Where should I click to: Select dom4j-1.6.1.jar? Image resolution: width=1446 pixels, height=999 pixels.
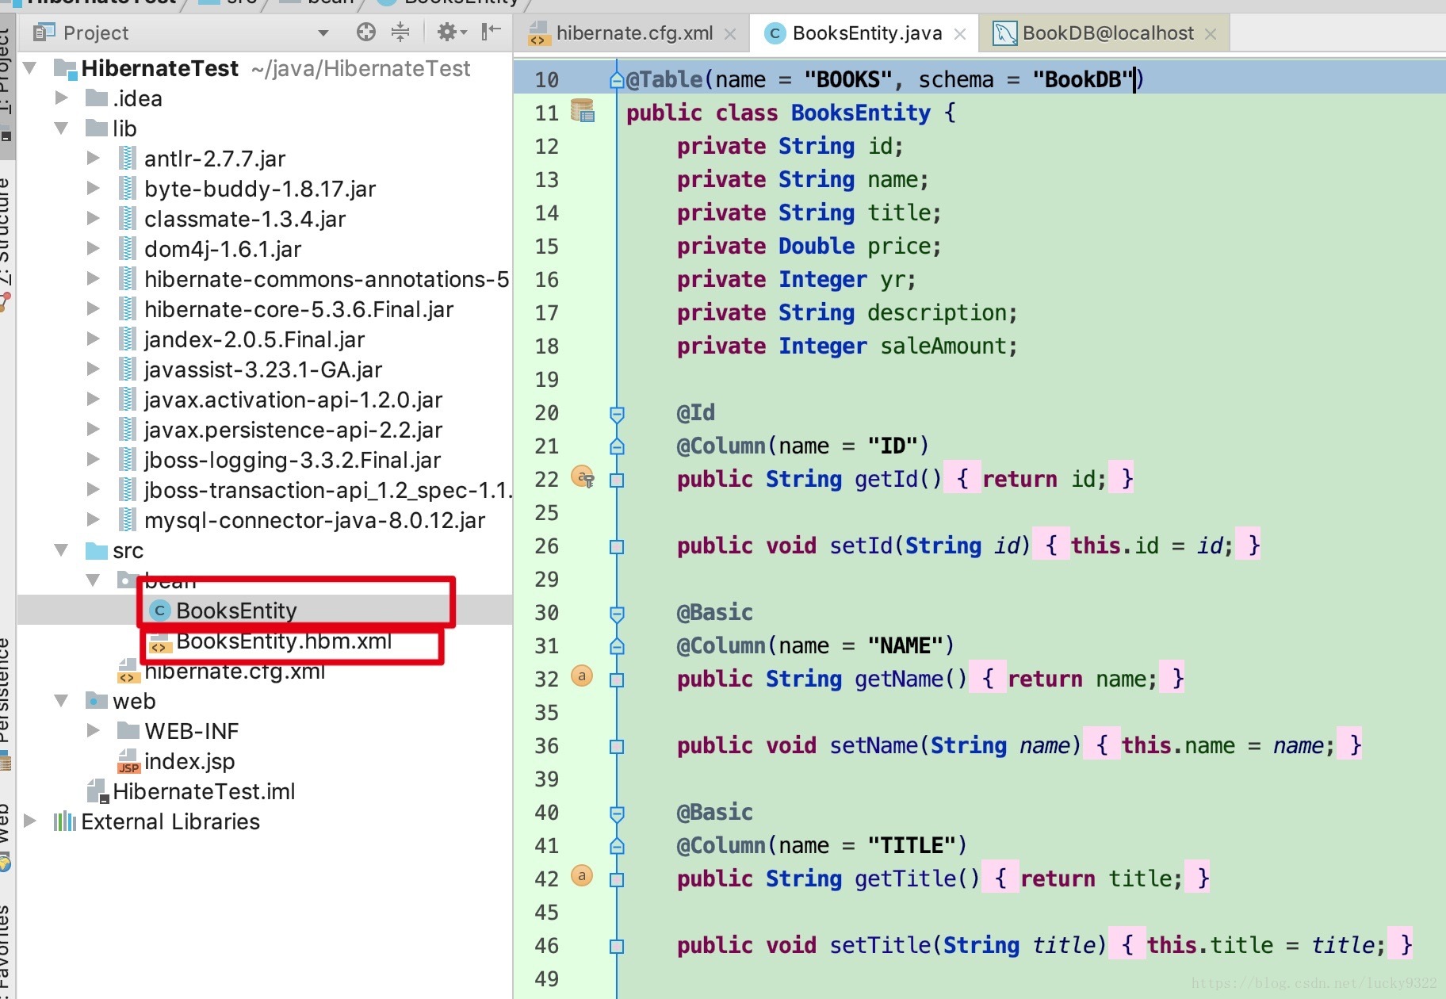223,249
